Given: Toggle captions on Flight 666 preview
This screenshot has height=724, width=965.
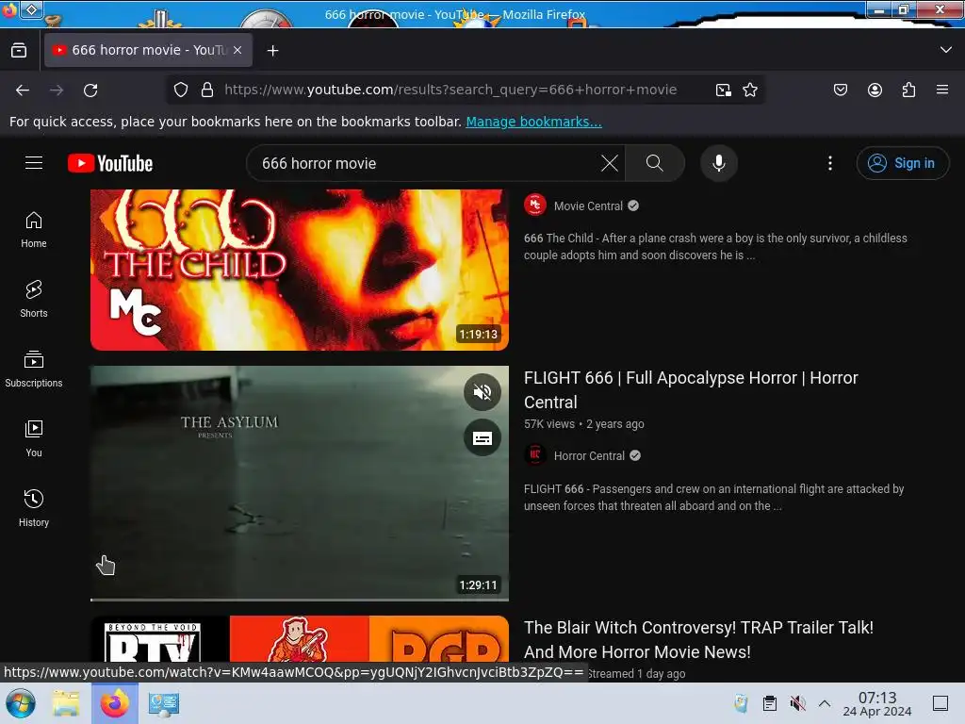Looking at the screenshot, I should pyautogui.click(x=482, y=437).
